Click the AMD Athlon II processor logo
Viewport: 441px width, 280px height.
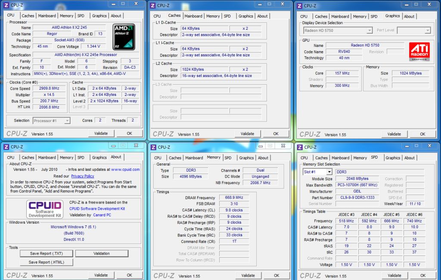click(124, 37)
